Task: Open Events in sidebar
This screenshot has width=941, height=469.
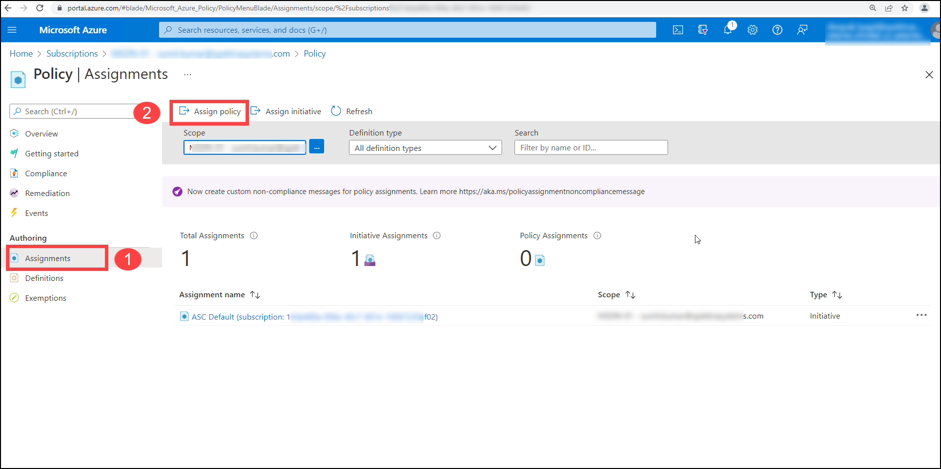Action: (36, 213)
